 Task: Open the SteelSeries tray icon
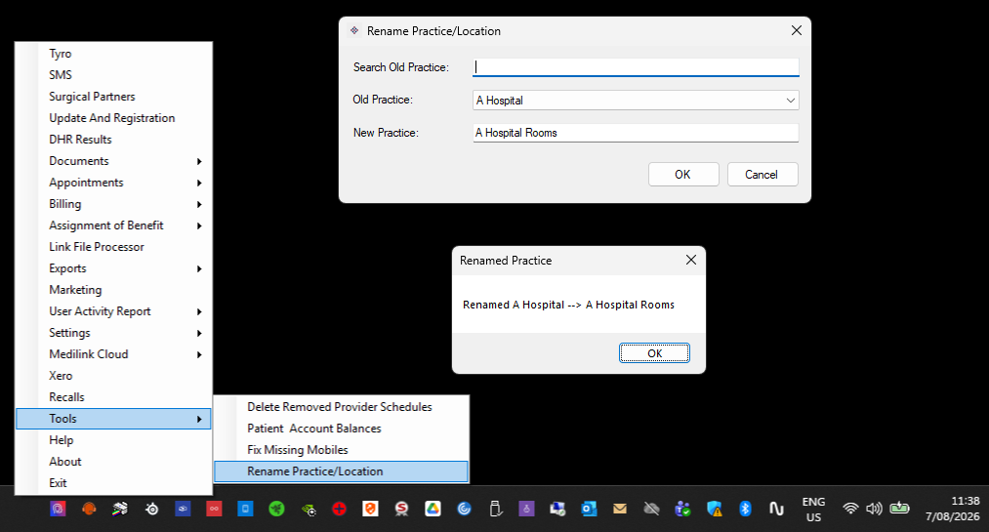point(152,509)
